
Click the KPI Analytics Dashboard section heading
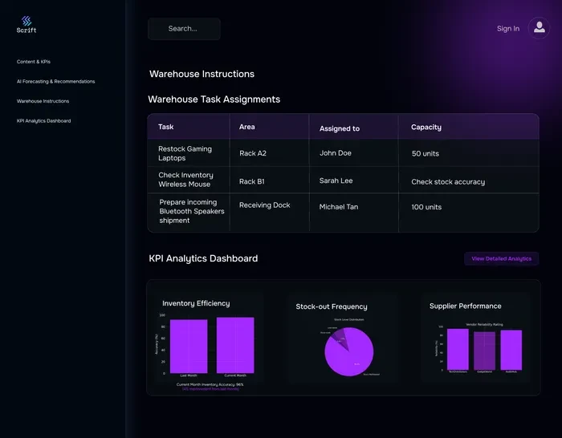point(203,258)
